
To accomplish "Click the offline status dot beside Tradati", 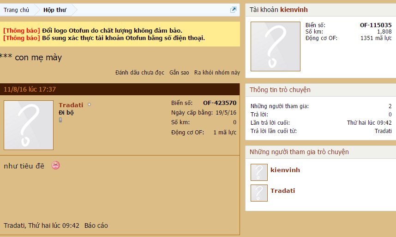I will (x=89, y=104).
